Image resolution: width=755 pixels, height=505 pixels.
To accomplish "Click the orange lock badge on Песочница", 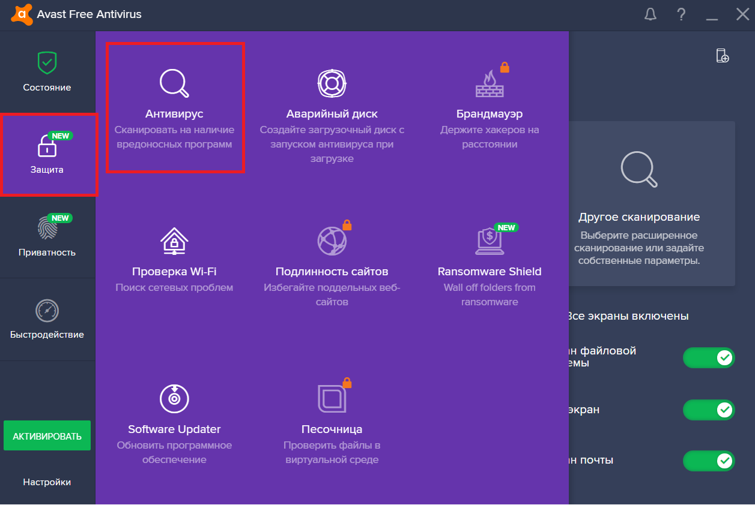I will (347, 382).
